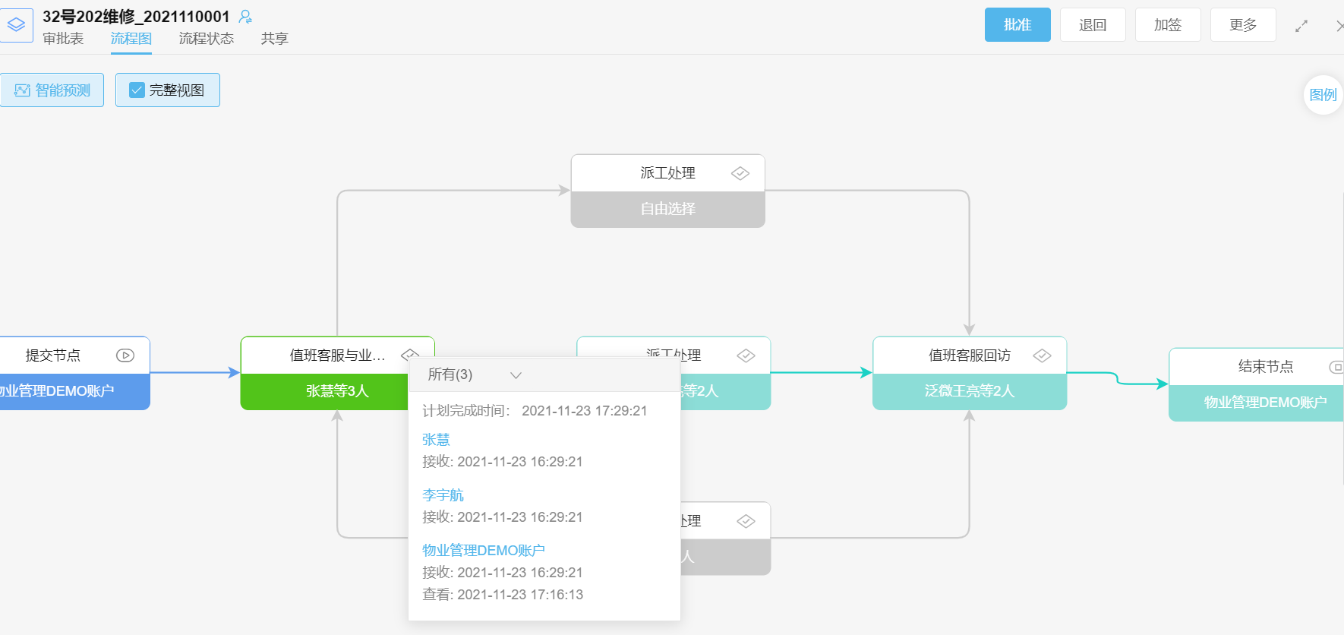Click 查看: 2021-11-23 17:16:13 text
Screen dimensions: 1344x635
(503, 595)
